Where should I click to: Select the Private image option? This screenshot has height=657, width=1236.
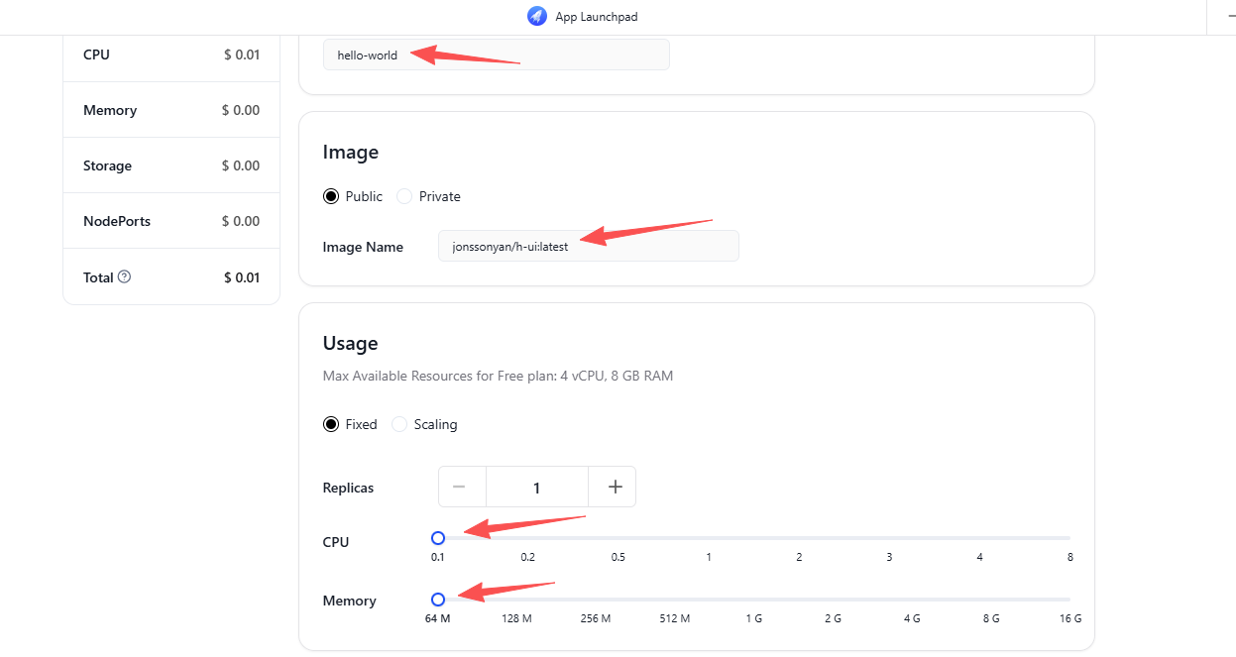(404, 196)
